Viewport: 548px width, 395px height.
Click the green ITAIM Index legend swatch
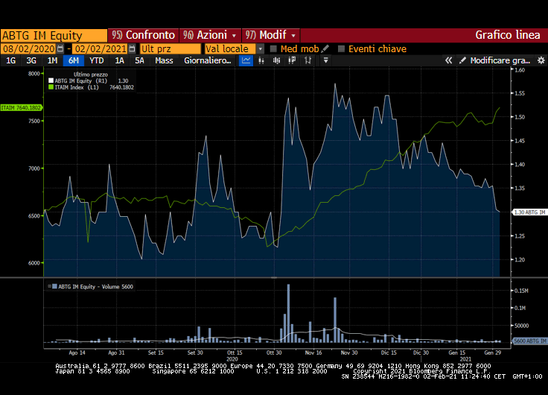[51, 87]
